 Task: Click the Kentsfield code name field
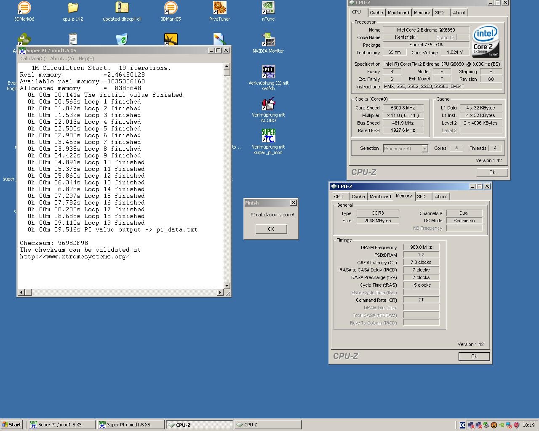pyautogui.click(x=405, y=37)
